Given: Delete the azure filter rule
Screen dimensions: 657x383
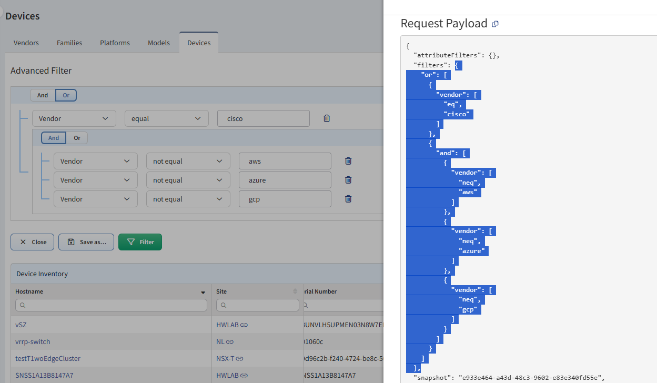Looking at the screenshot, I should click(x=348, y=180).
